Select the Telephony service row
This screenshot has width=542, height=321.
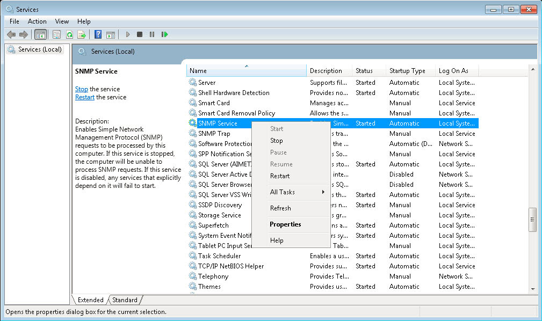[x=222, y=276]
